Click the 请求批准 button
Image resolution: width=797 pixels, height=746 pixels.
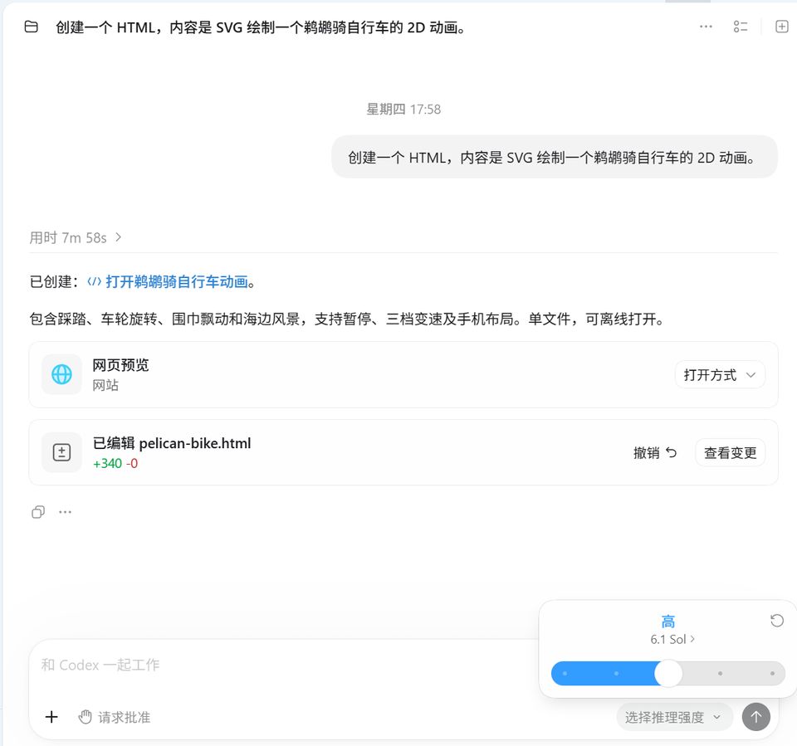[x=115, y=717]
